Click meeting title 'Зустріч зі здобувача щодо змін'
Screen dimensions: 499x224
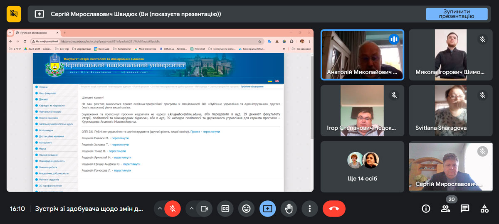[x=89, y=209]
